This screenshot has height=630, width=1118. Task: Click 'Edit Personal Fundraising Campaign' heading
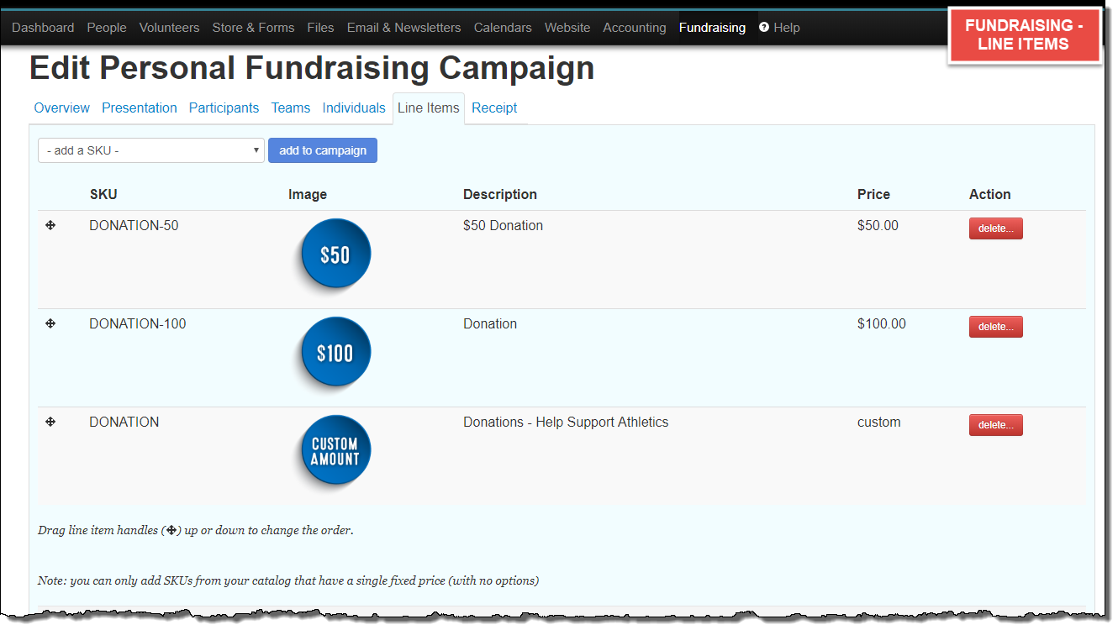click(312, 67)
